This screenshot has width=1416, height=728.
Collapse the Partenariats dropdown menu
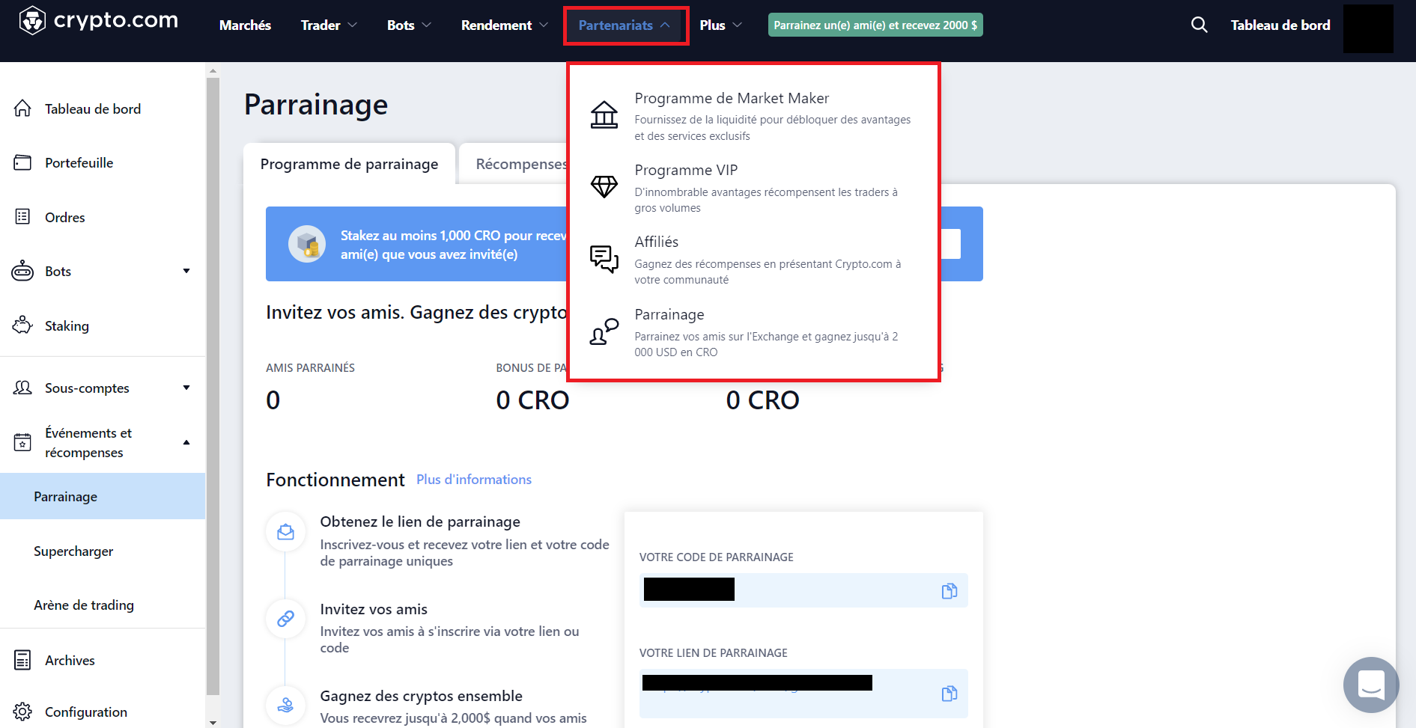tap(624, 25)
